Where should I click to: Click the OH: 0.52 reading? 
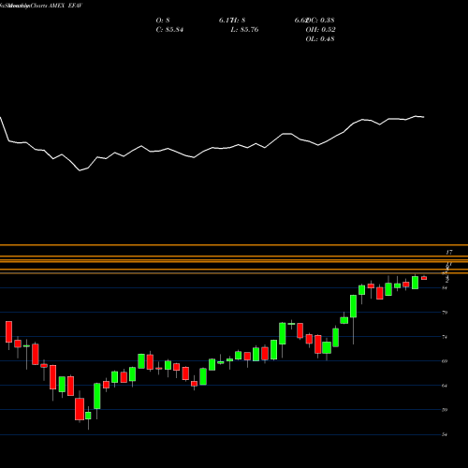pos(320,30)
